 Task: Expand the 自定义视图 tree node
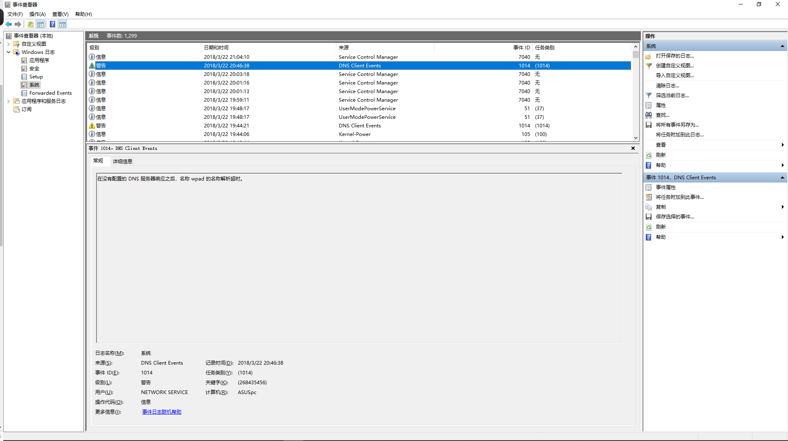[x=9, y=44]
